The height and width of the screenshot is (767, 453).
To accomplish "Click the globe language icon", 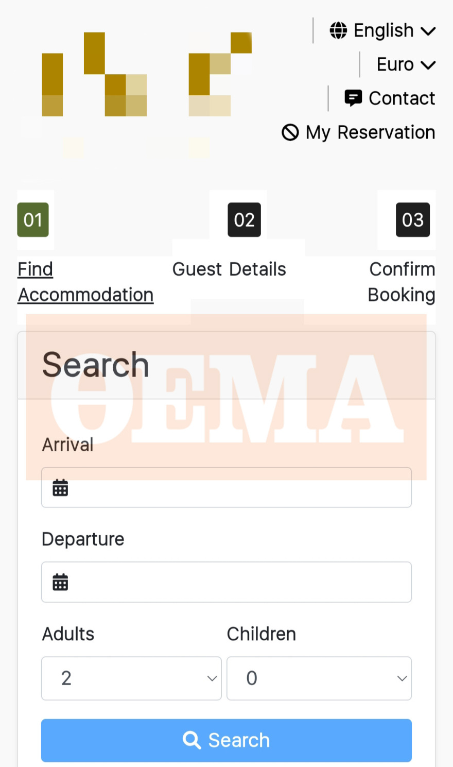I will click(x=338, y=30).
